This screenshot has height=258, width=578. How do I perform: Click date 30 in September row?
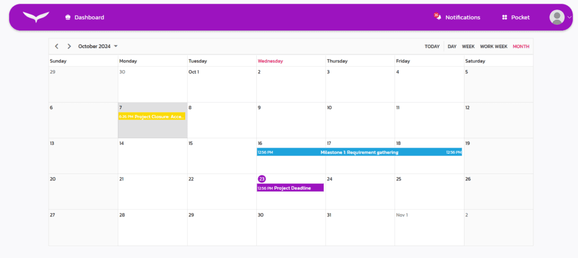pos(122,72)
